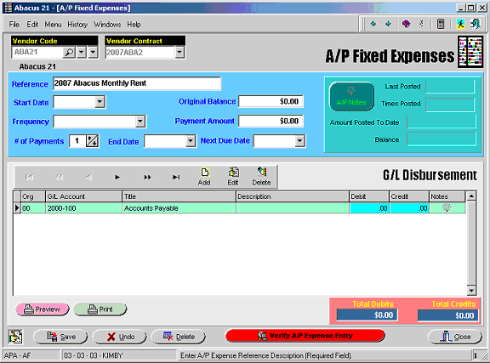
Task: Click the purple toolbar icon
Action: tap(406, 24)
